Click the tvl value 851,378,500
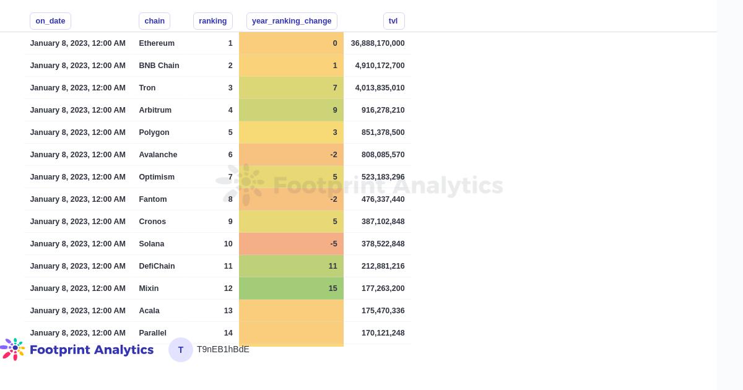The width and height of the screenshot is (743, 390). point(383,132)
